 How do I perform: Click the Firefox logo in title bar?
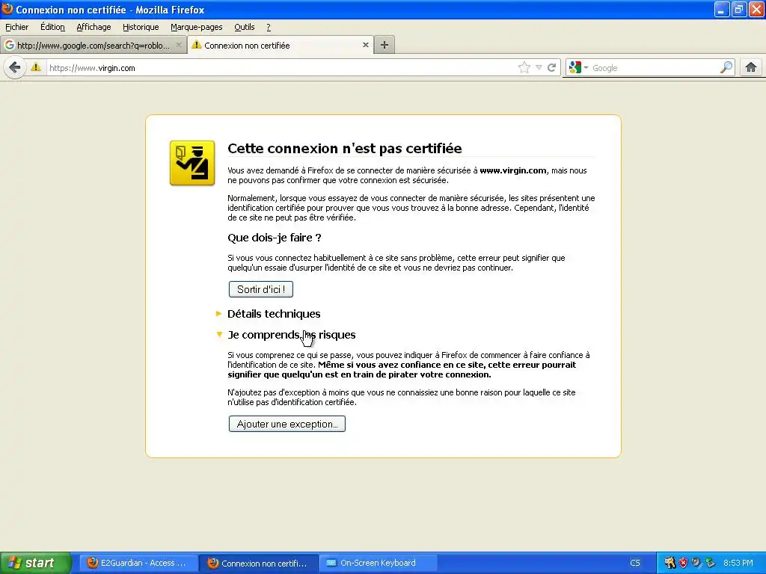point(7,9)
